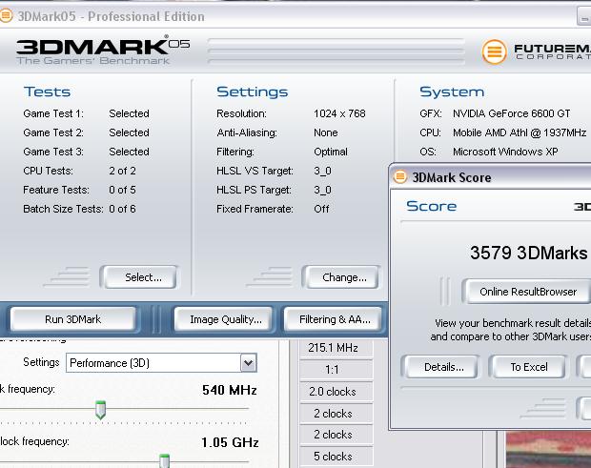Click the 1.05 GHz memory clock slider handle
591x468 pixels.
(x=164, y=460)
